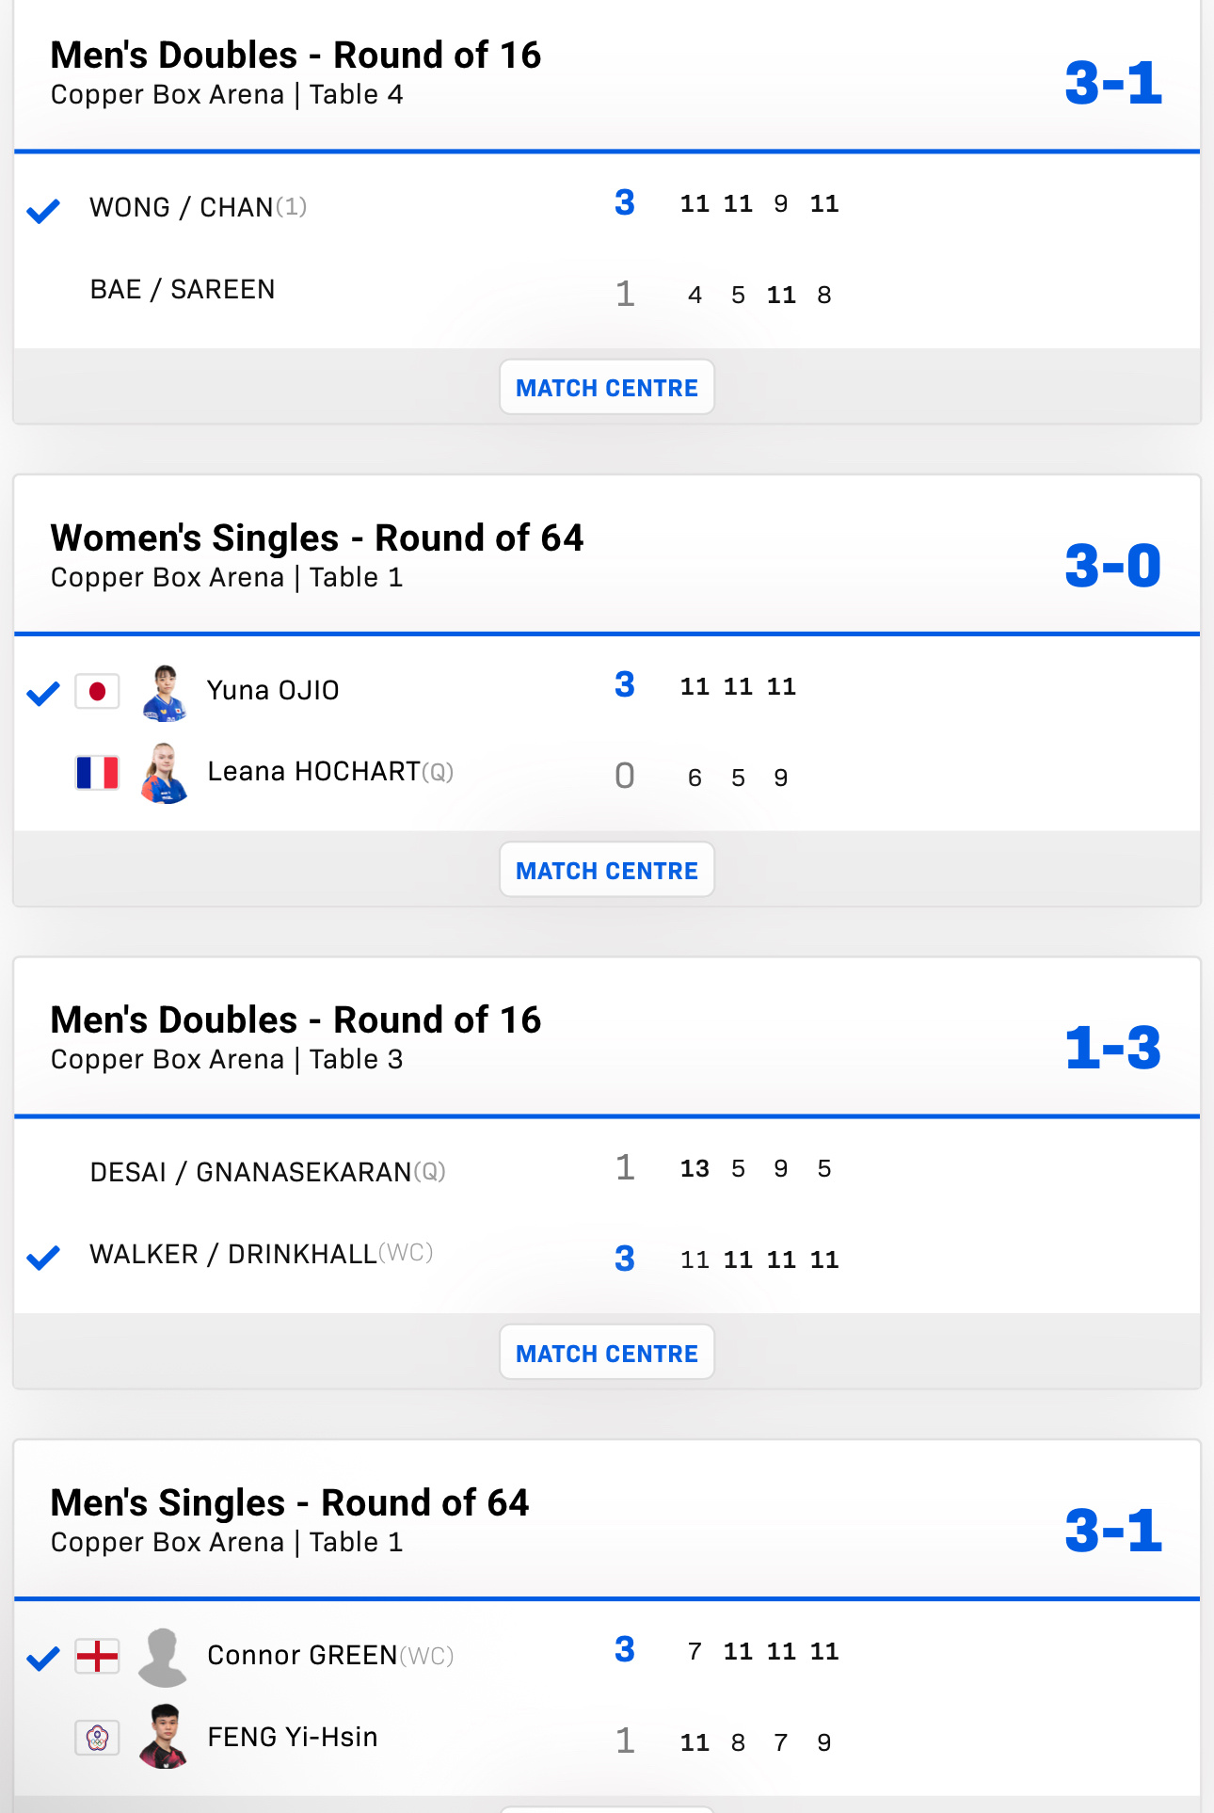Open Match Centre for Ojio vs Hochart

coord(607,870)
